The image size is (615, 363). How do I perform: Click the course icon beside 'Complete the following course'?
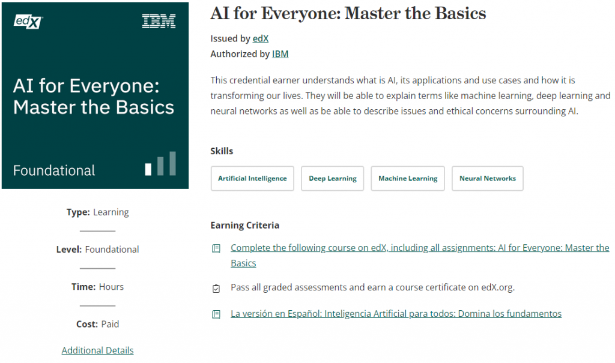(216, 248)
